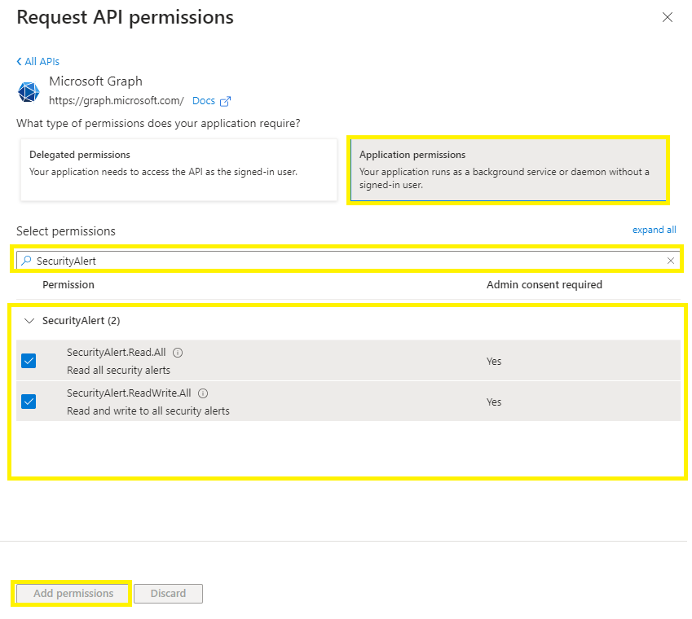Click the Permission column header
Image resolution: width=692 pixels, height=619 pixels.
[68, 285]
